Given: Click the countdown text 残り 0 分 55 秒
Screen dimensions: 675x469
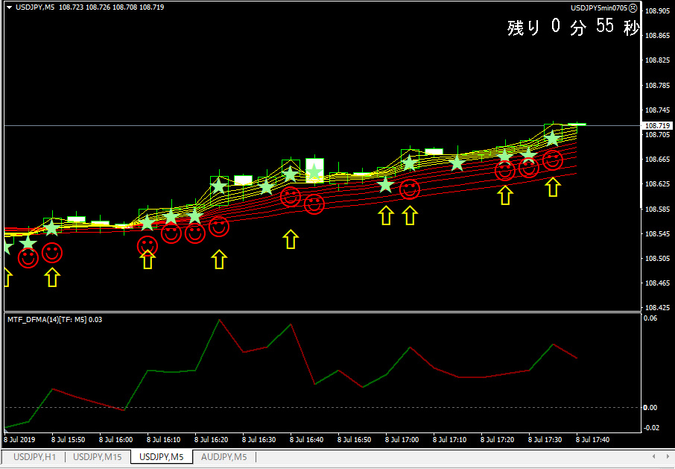Looking at the screenshot, I should pos(573,27).
